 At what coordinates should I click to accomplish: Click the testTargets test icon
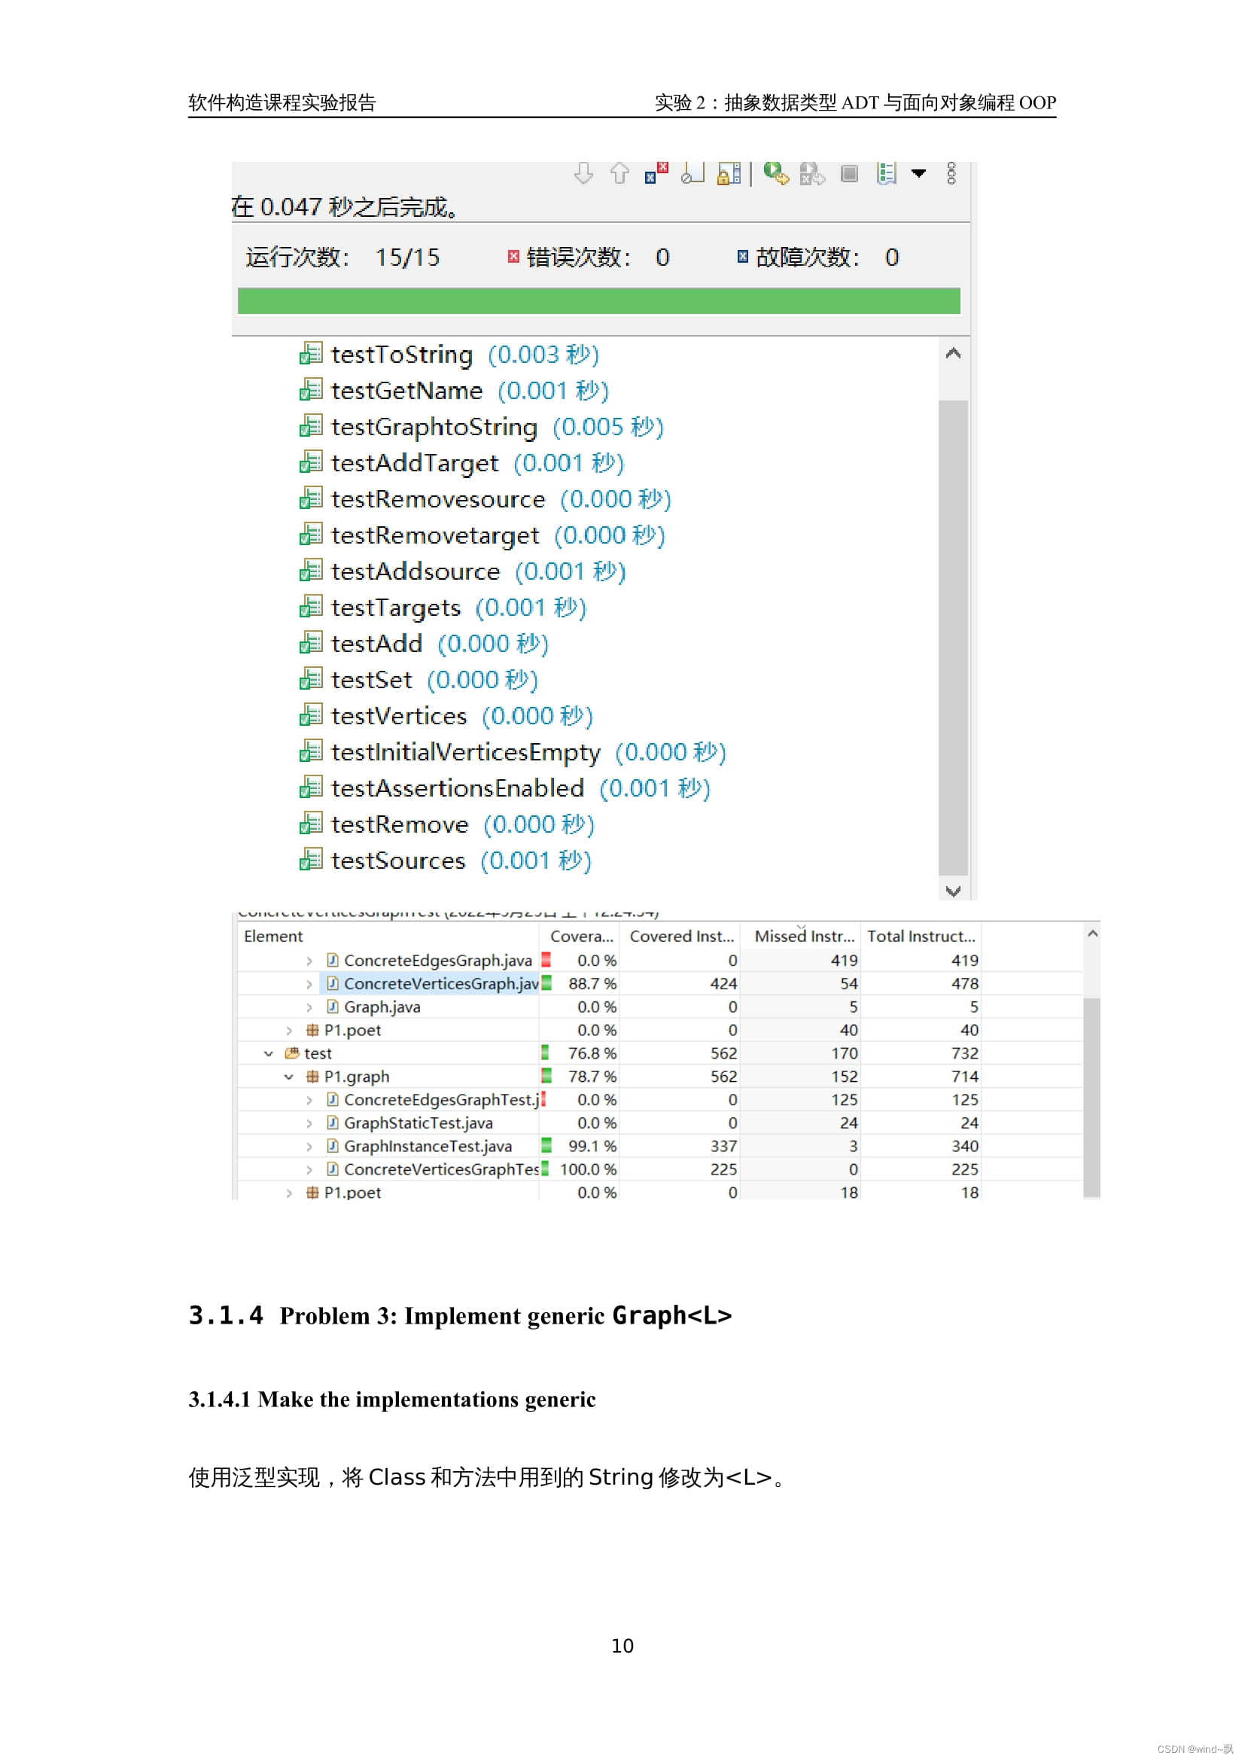pos(310,607)
